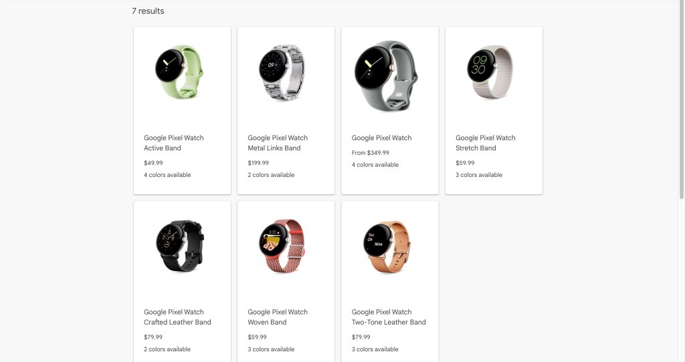Click the Two-Tone Leather Band product title
The image size is (685, 362).
[x=389, y=317]
